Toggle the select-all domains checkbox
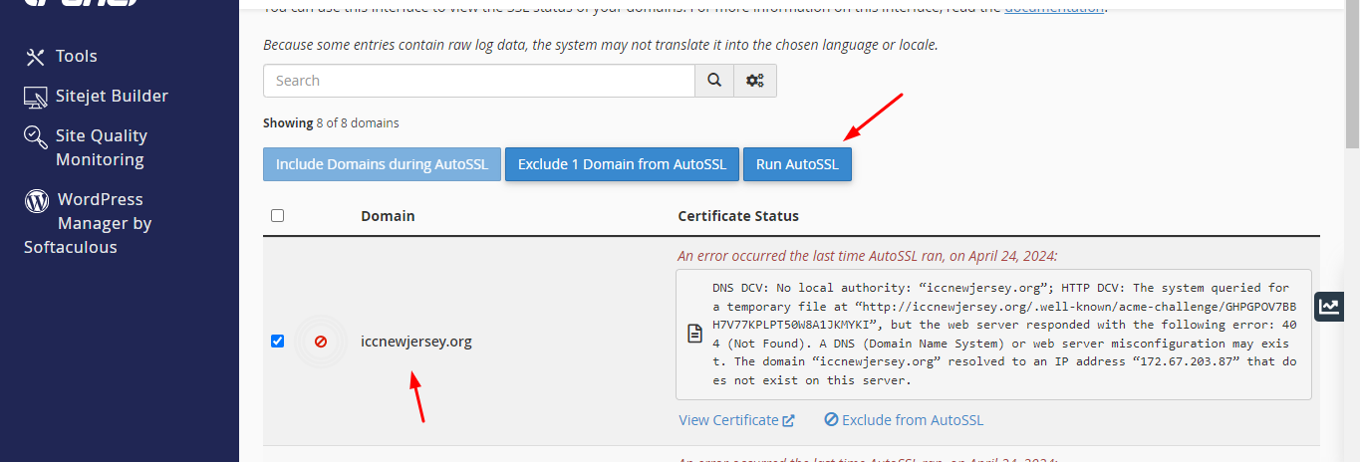Image resolution: width=1360 pixels, height=462 pixels. (x=277, y=215)
